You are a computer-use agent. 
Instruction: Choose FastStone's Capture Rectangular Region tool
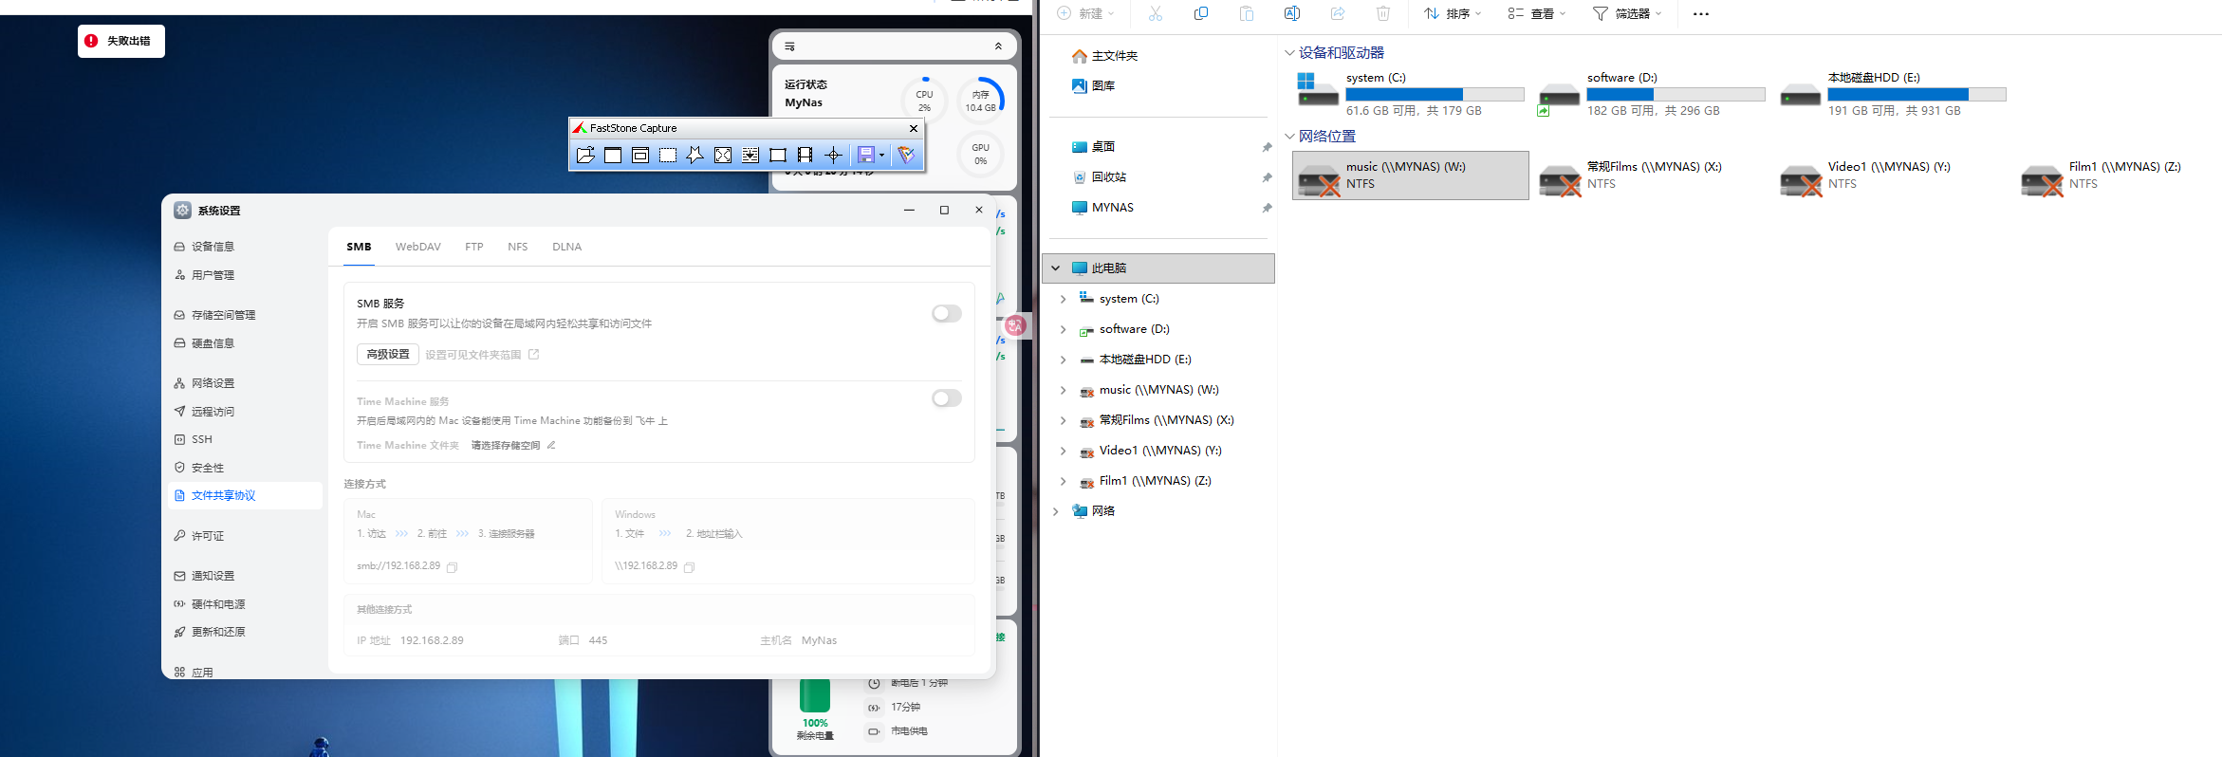coord(668,155)
